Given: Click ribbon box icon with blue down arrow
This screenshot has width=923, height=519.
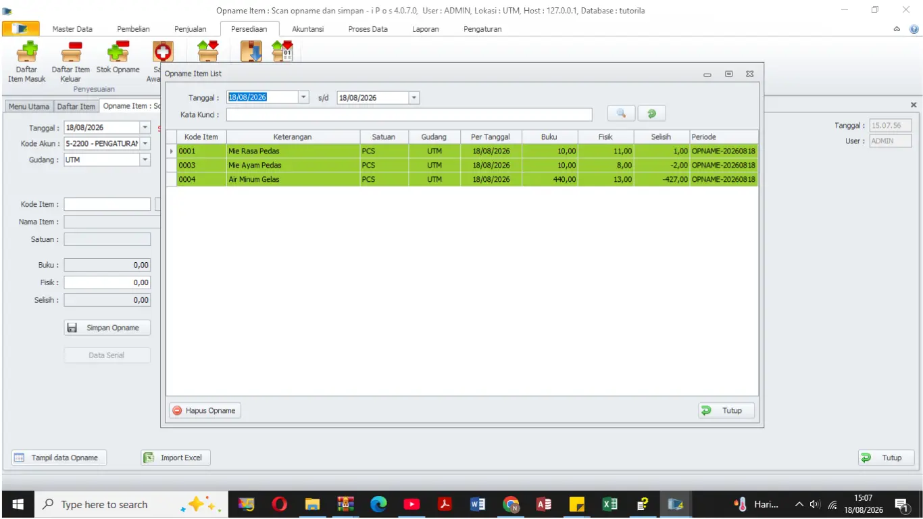Looking at the screenshot, I should [251, 51].
